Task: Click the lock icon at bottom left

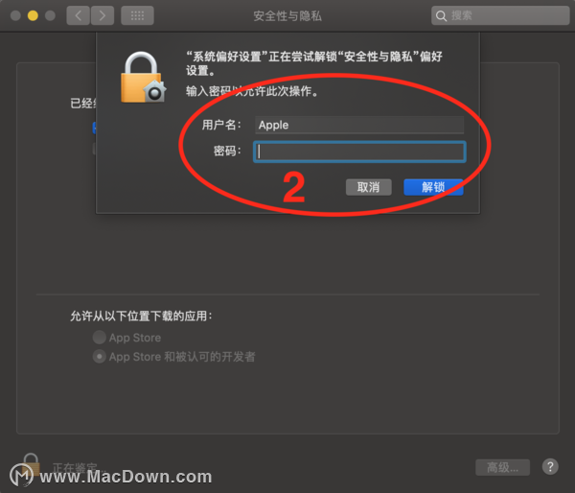Action: coord(31,464)
